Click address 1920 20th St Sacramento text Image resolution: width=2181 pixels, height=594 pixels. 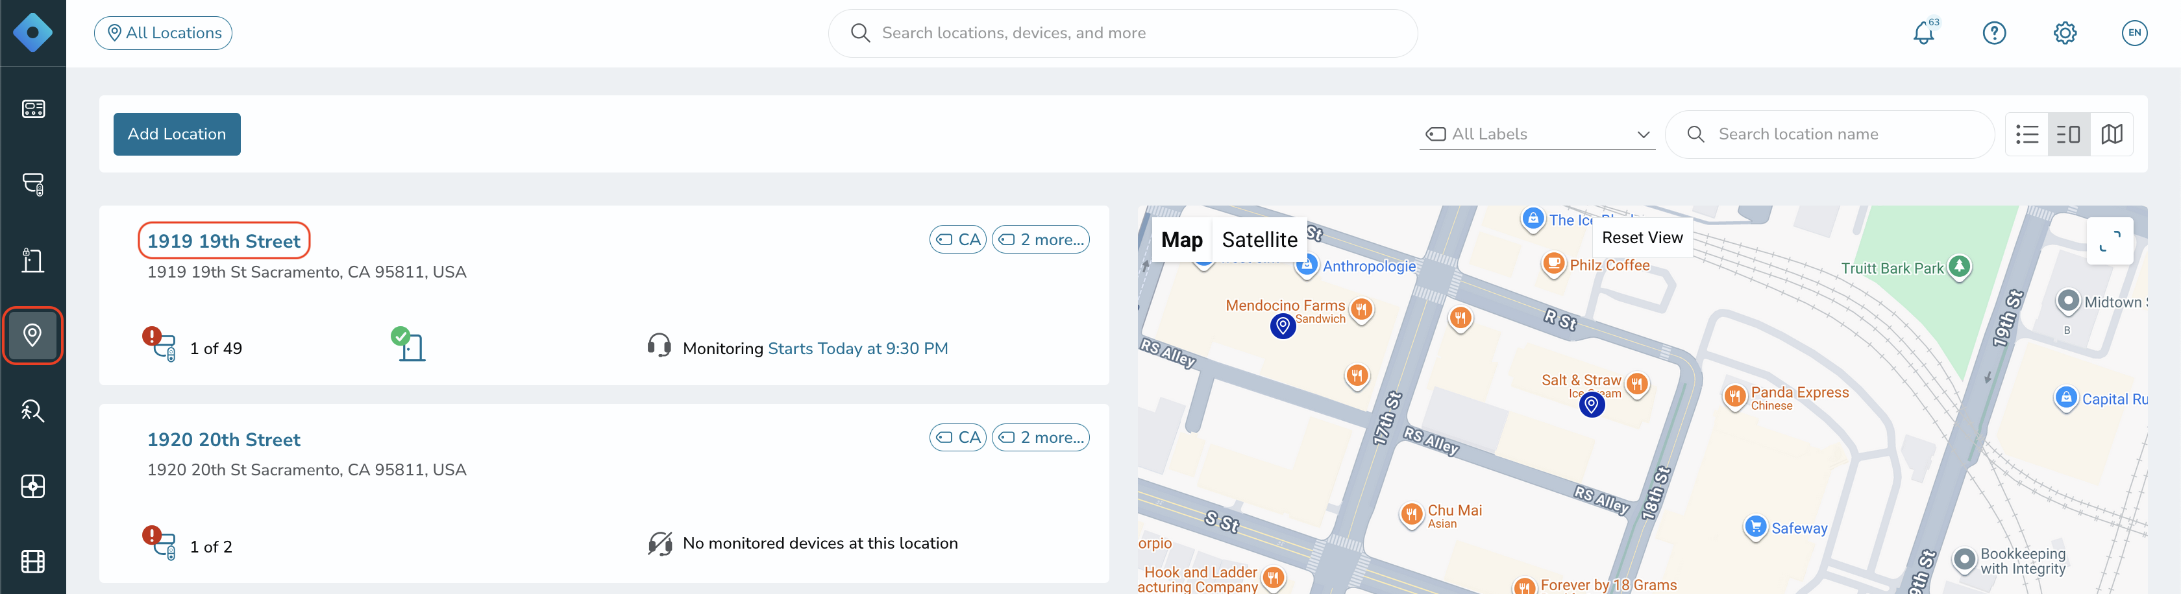[x=306, y=470]
